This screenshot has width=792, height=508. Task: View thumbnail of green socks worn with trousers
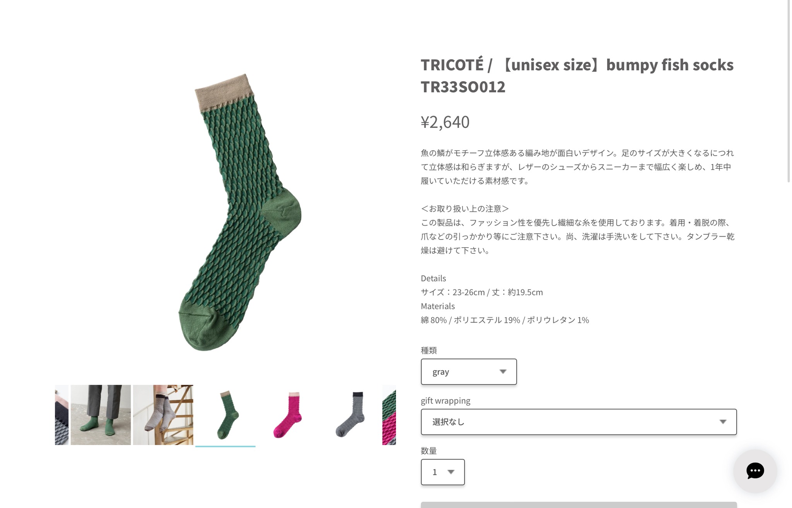click(101, 415)
